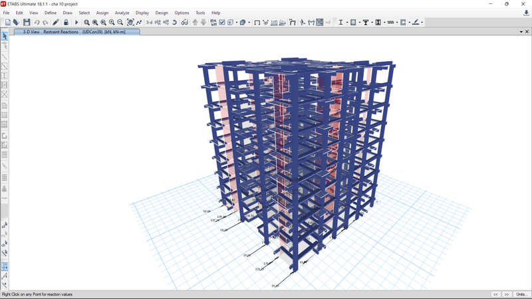This screenshot has height=299, width=532.
Task: Open composite column design dropdown arrow
Action: [x=384, y=23]
